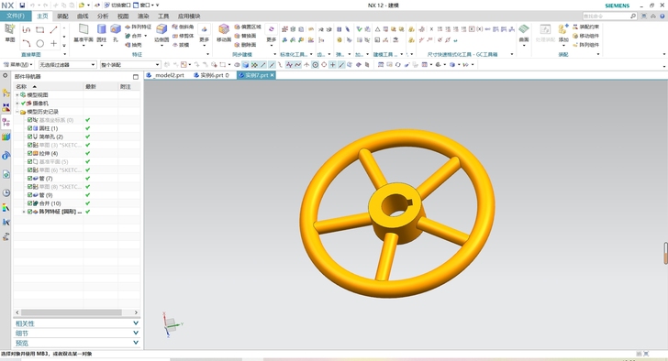Screen dimensions: 668x361
Task: Switch to the _model2.prt document tab
Action: 166,75
